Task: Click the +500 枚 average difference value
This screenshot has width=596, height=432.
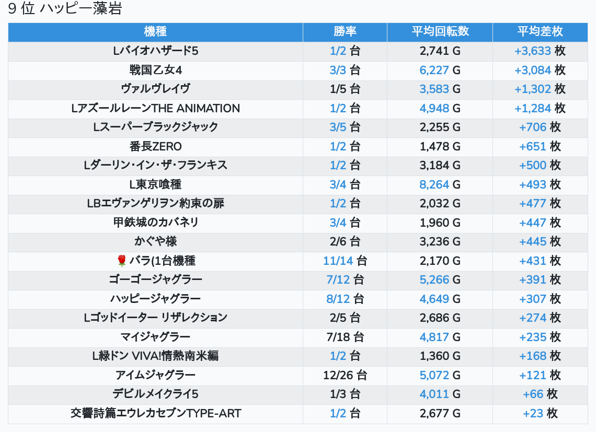Action: [540, 165]
